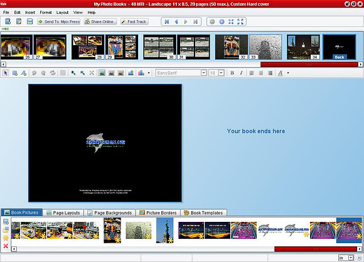Align text left
364x262 pixels.
252,73
